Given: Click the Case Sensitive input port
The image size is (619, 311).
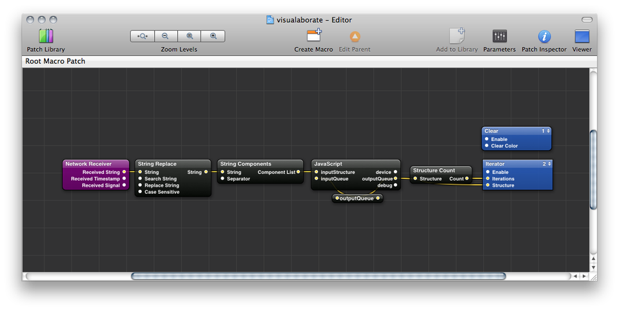Looking at the screenshot, I should point(140,192).
